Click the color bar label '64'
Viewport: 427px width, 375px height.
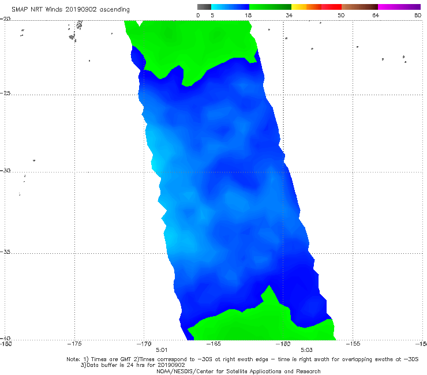[x=376, y=16]
